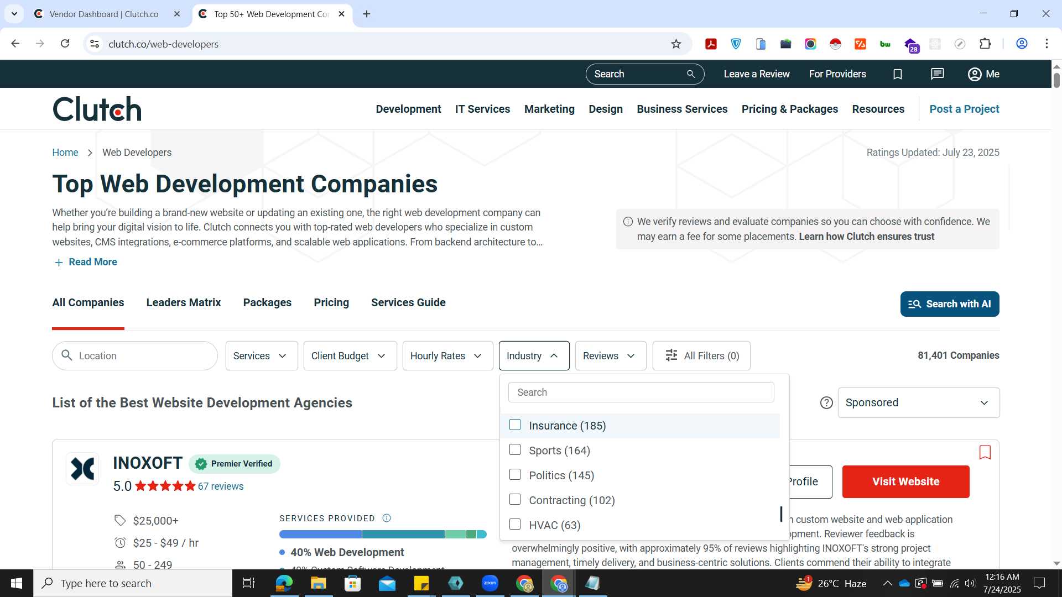Screen dimensions: 1062x597
Task: Click the Services Provided info icon
Action: click(x=387, y=518)
